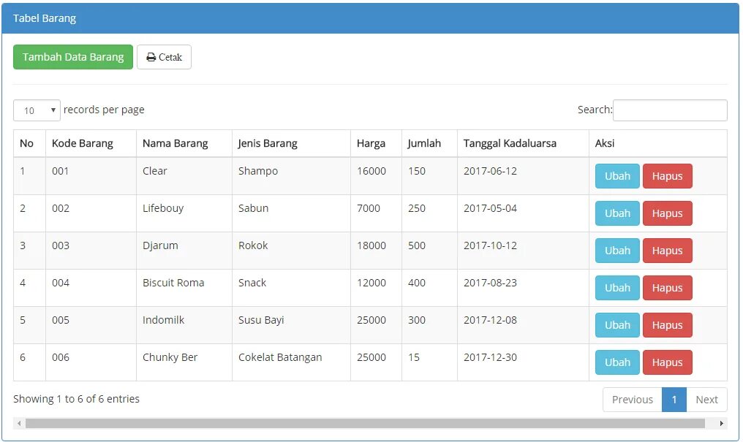Click the Snack type cell
Screen dimensions: 743x442
click(291, 288)
